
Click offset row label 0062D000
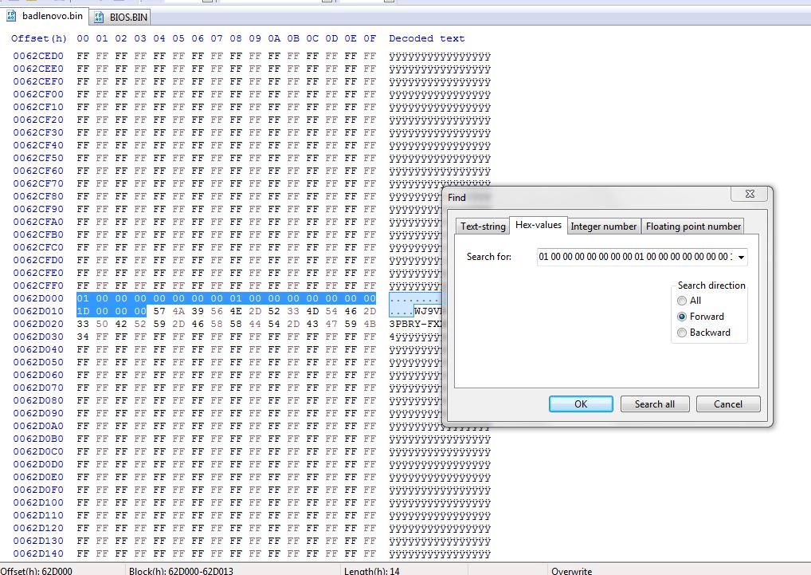[38, 298]
